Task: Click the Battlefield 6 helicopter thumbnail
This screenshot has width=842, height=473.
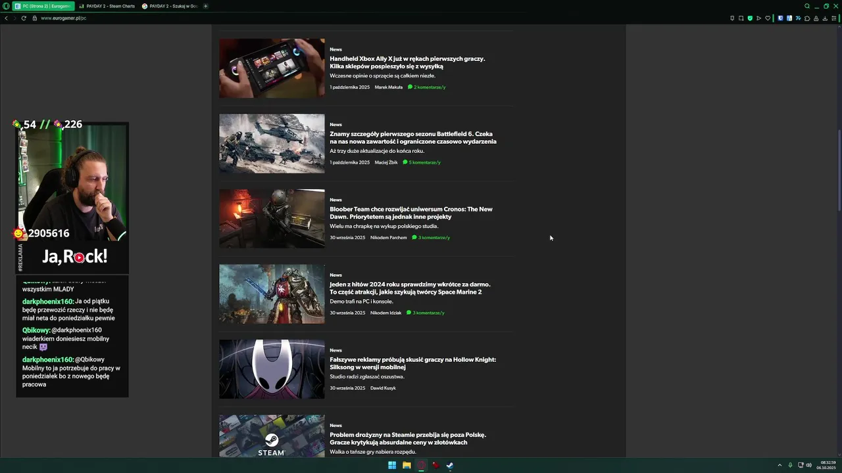Action: 272,143
